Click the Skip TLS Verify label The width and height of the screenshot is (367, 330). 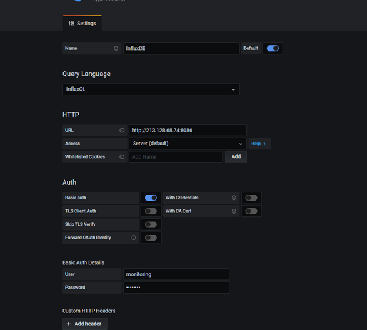coord(80,225)
